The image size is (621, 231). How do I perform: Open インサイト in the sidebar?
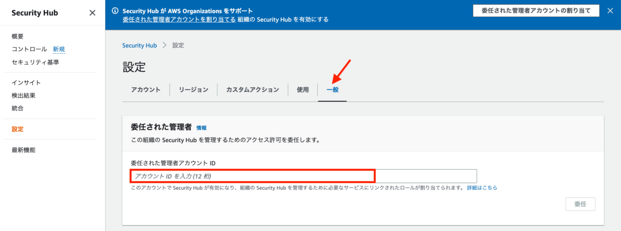tap(26, 83)
